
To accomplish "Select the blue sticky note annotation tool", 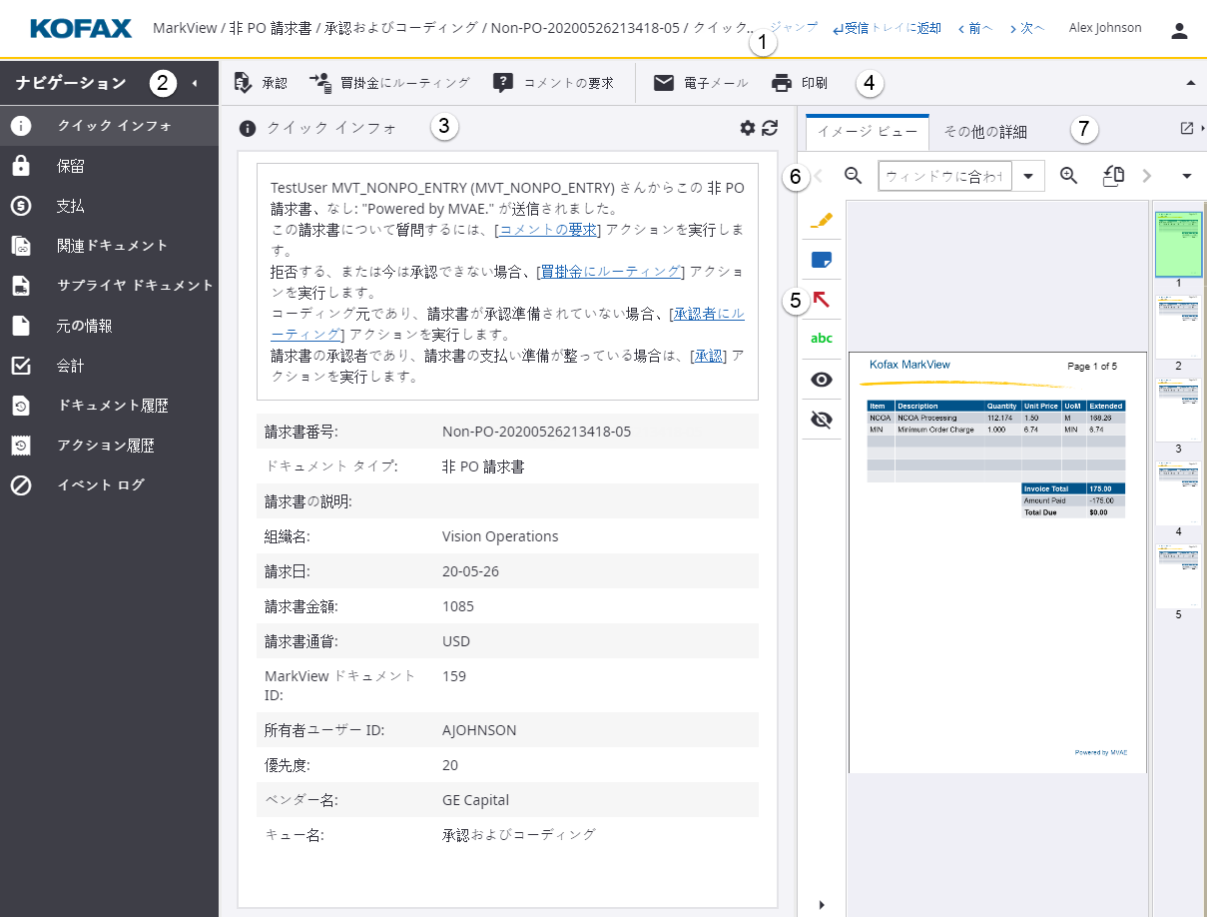I will tap(821, 260).
